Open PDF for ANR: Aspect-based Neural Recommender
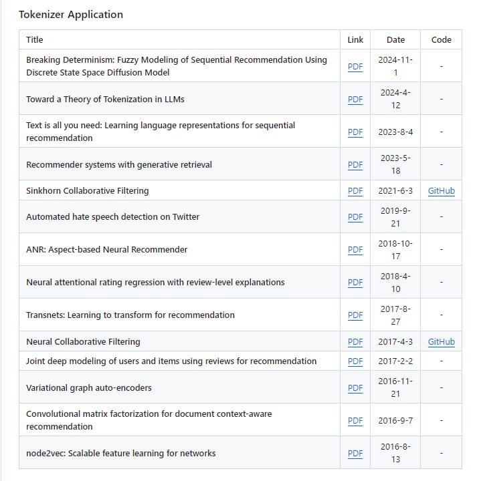Viewport: 479px width, 481px height. tap(355, 249)
